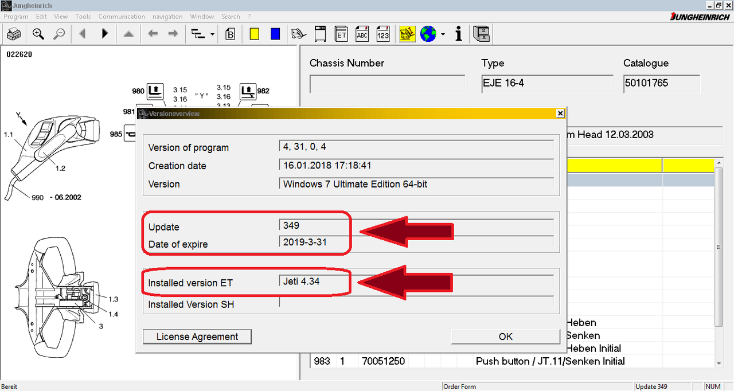This screenshot has width=734, height=391.
Task: Open the Communication menu
Action: point(122,17)
